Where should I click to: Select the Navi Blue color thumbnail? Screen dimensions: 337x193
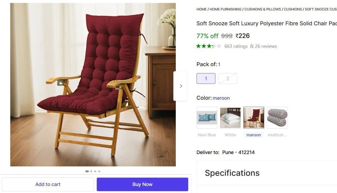point(207,118)
